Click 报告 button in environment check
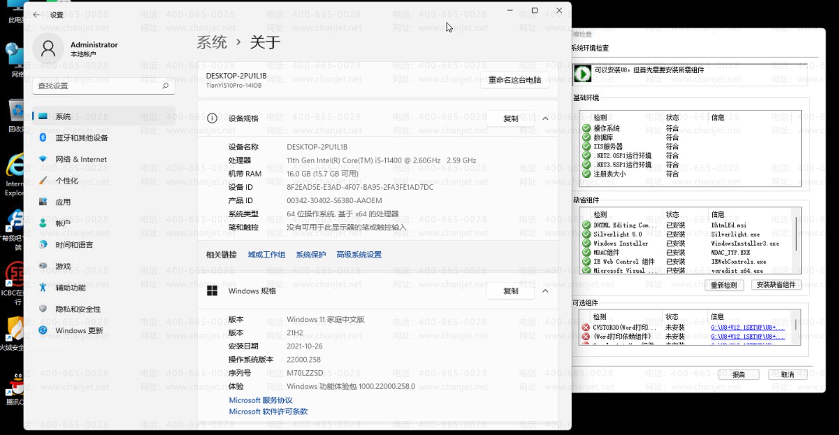Viewport: 839px width, 435px height. coord(739,374)
